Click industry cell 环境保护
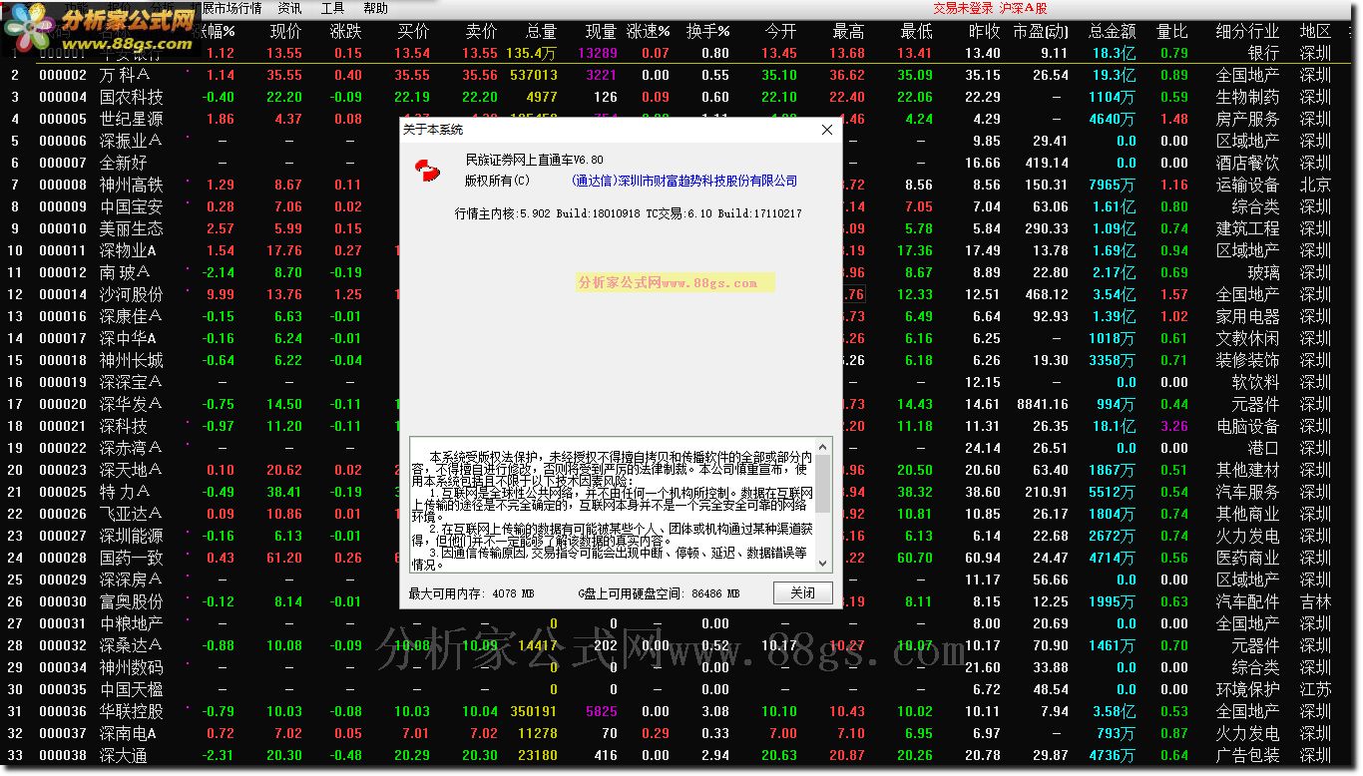The width and height of the screenshot is (1363, 776). (1247, 689)
